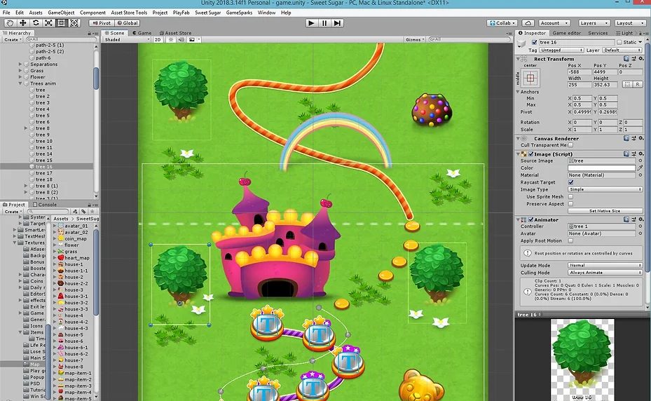Toggle scene lighting sun icon
Viewport: 651px width, 401px height.
point(172,40)
